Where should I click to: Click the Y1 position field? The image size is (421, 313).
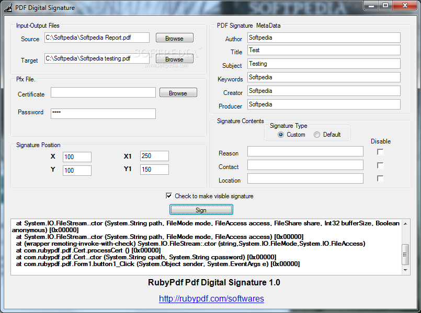pyautogui.click(x=154, y=170)
